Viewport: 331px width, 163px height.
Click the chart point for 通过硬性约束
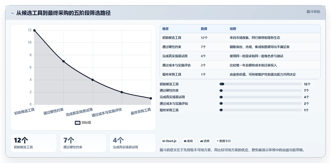tap(63, 61)
